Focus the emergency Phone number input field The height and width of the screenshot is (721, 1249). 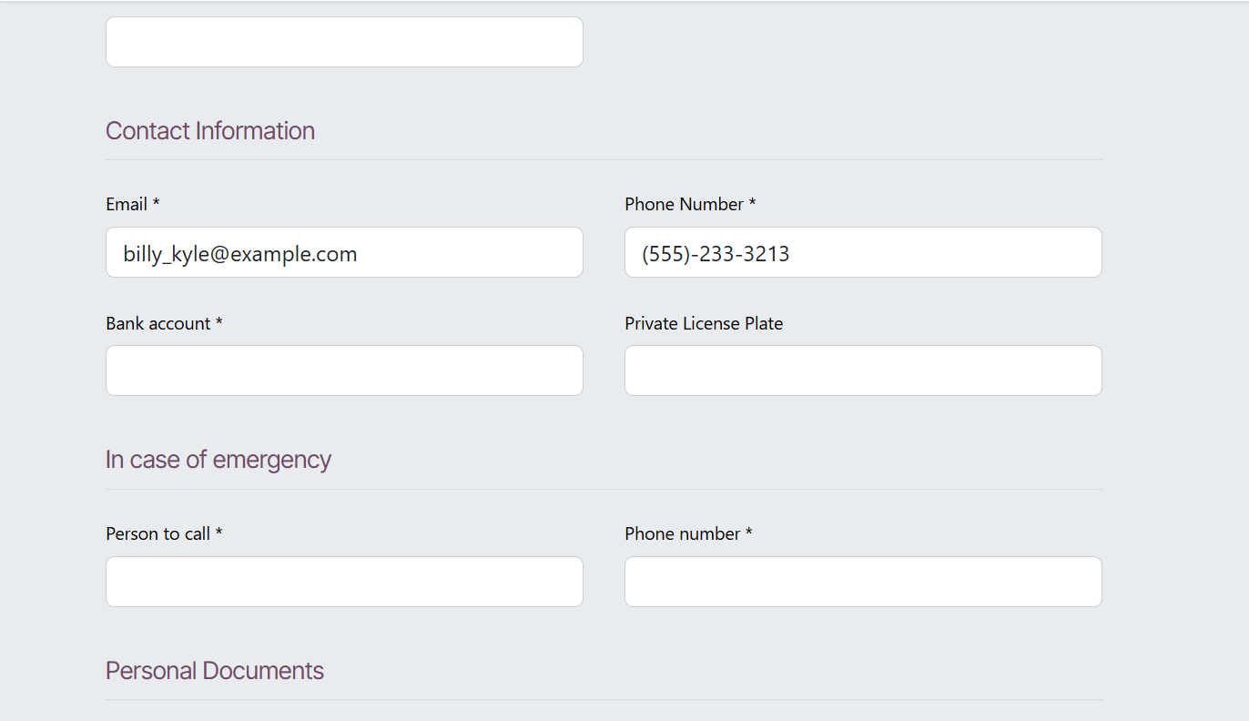point(863,582)
